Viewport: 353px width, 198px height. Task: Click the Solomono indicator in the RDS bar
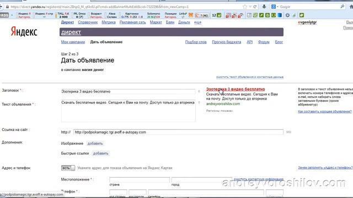[153, 15]
